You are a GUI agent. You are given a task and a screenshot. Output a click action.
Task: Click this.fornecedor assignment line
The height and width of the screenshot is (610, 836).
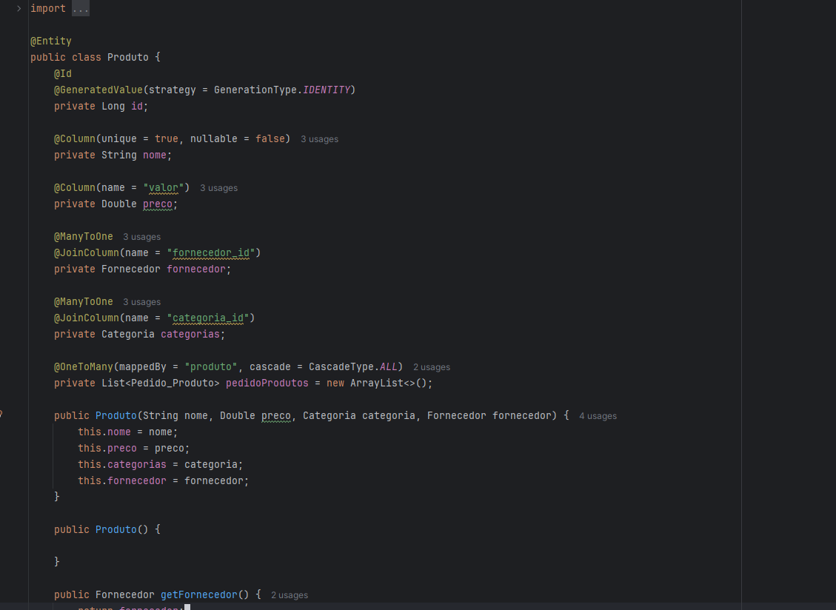pos(163,480)
